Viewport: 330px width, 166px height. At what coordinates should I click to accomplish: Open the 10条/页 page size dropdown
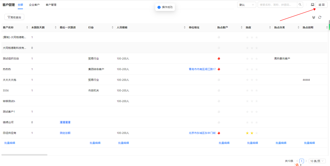[317, 161]
